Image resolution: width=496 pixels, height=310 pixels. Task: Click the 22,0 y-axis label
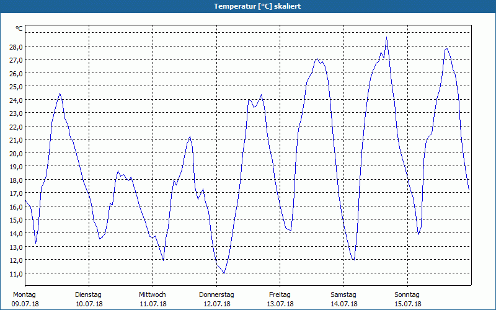[x=16, y=127]
